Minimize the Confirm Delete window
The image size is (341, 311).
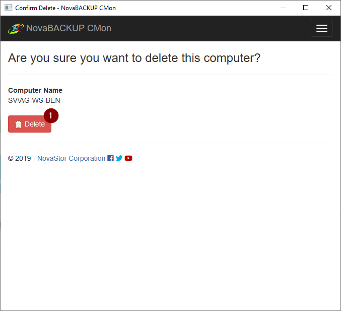(283, 8)
